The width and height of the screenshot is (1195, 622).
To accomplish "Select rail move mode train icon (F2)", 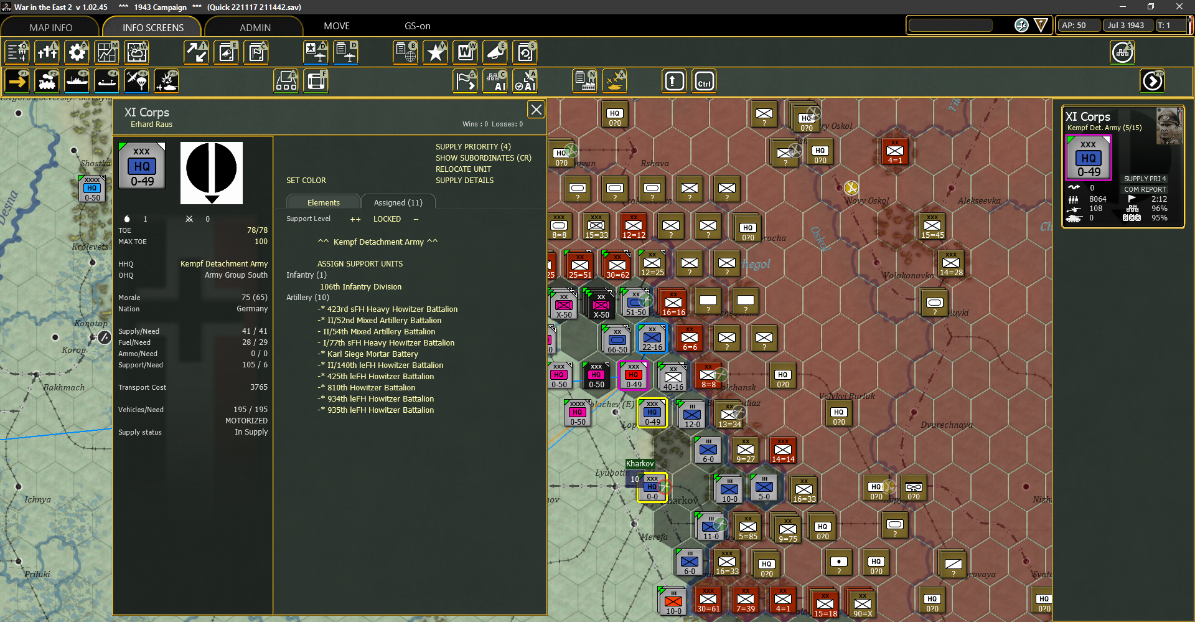I will tap(47, 81).
